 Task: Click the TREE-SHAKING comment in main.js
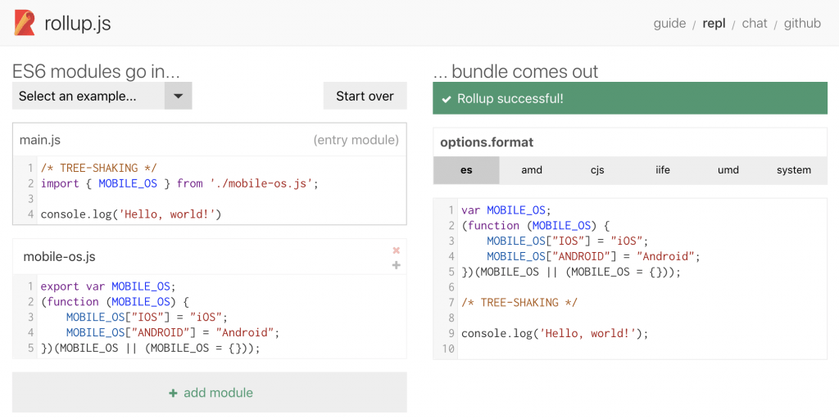click(x=99, y=168)
